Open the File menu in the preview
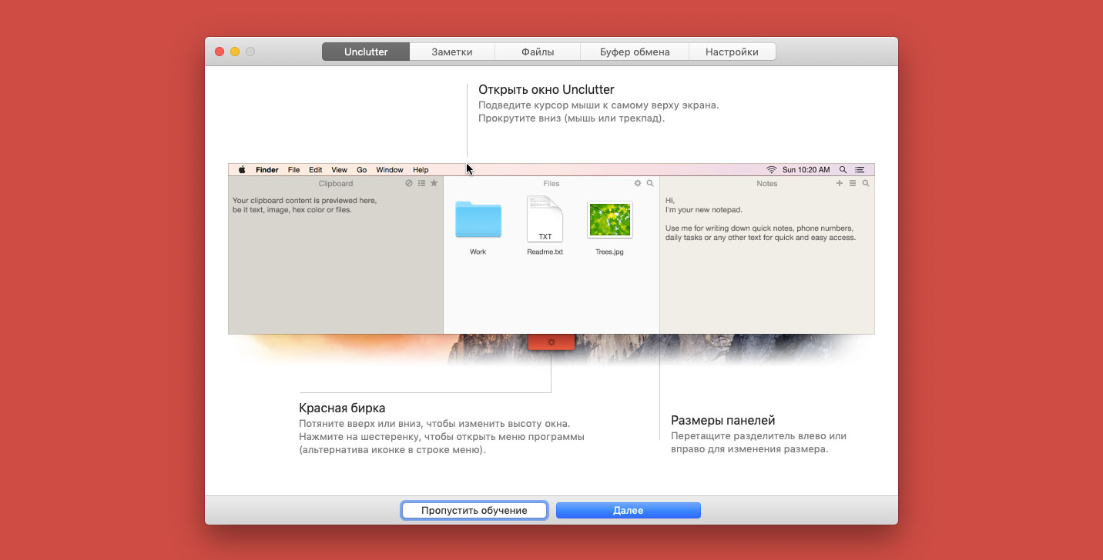Image resolution: width=1103 pixels, height=560 pixels. click(294, 170)
